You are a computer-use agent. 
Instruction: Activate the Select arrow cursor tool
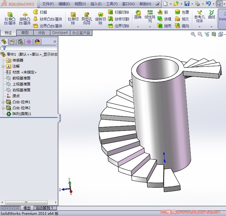coord(219,4)
